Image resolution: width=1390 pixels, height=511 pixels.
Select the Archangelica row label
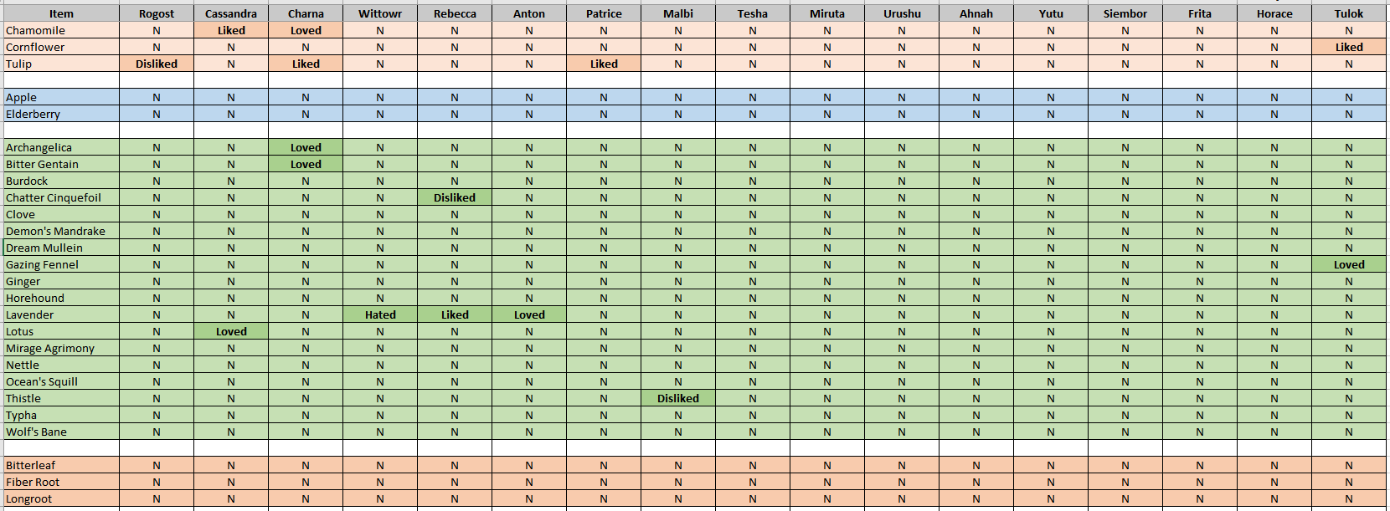coord(61,147)
